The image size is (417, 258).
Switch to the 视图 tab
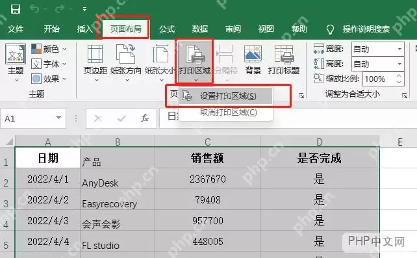click(266, 29)
